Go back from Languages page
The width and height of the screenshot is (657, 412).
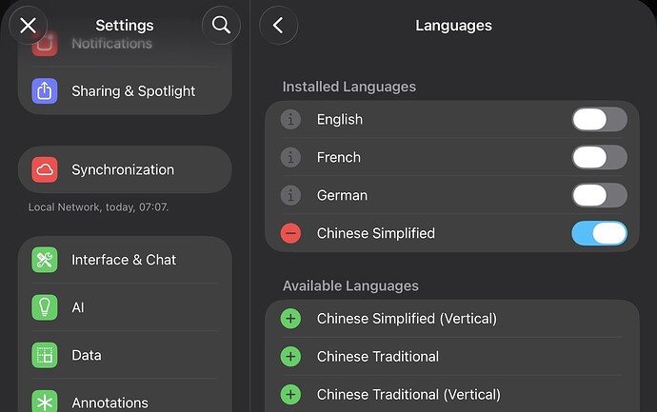click(278, 26)
